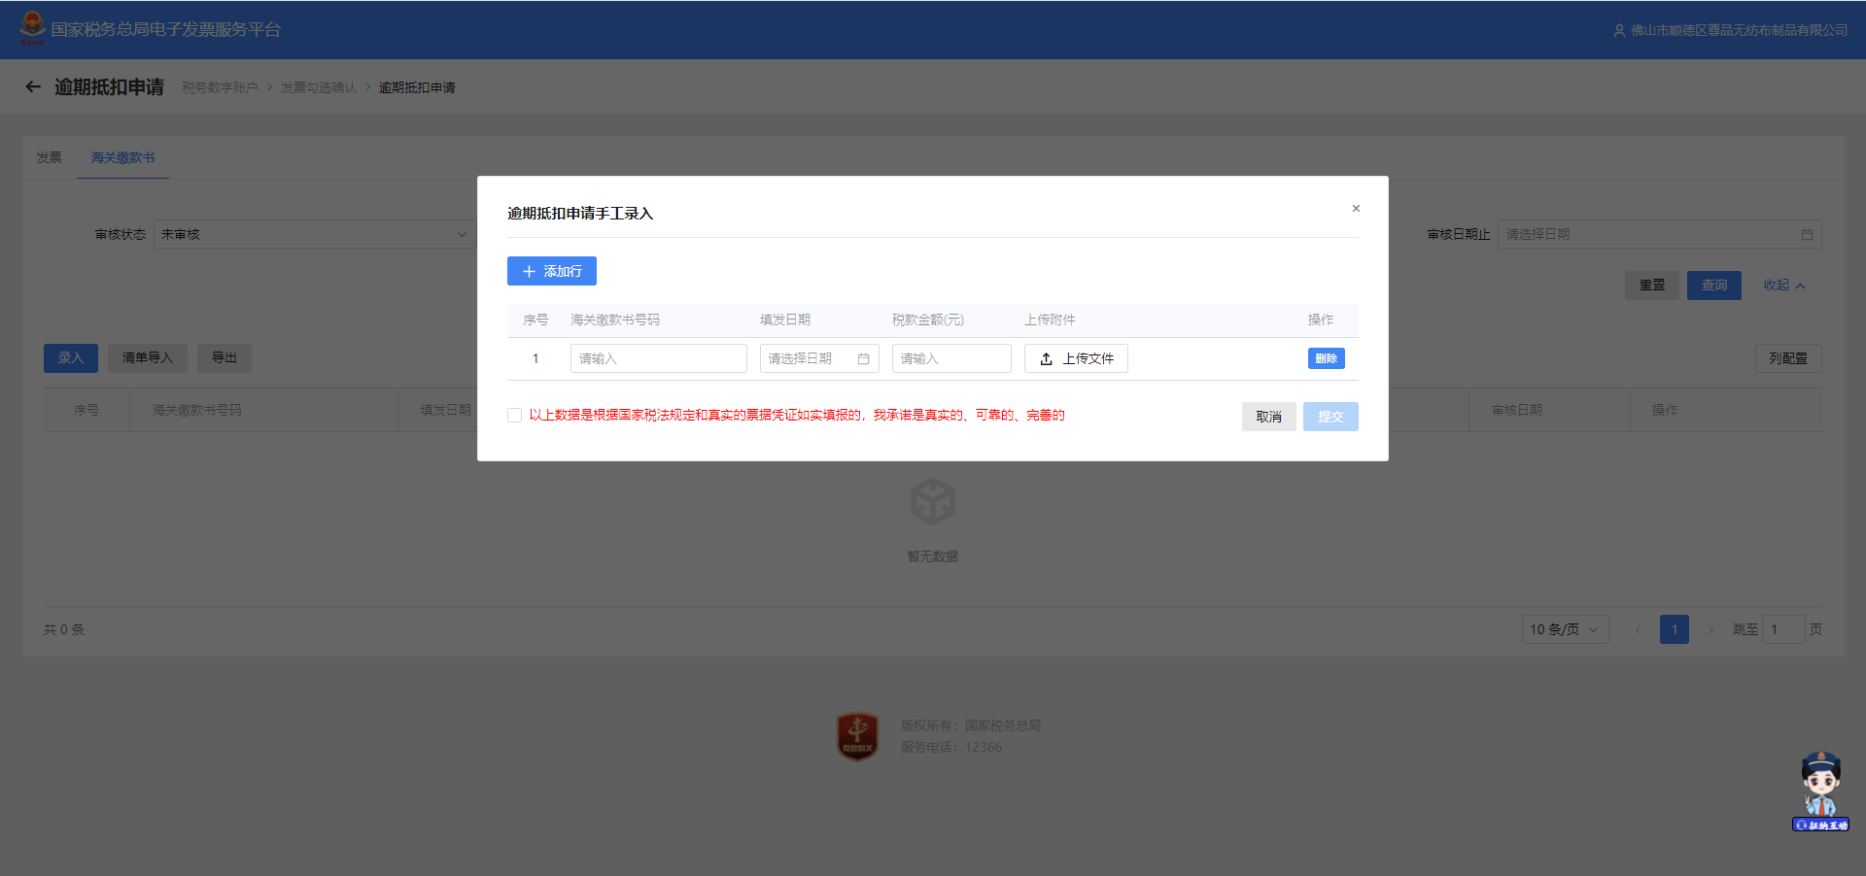
Task: Select the 海关缴款书 tab
Action: point(122,157)
